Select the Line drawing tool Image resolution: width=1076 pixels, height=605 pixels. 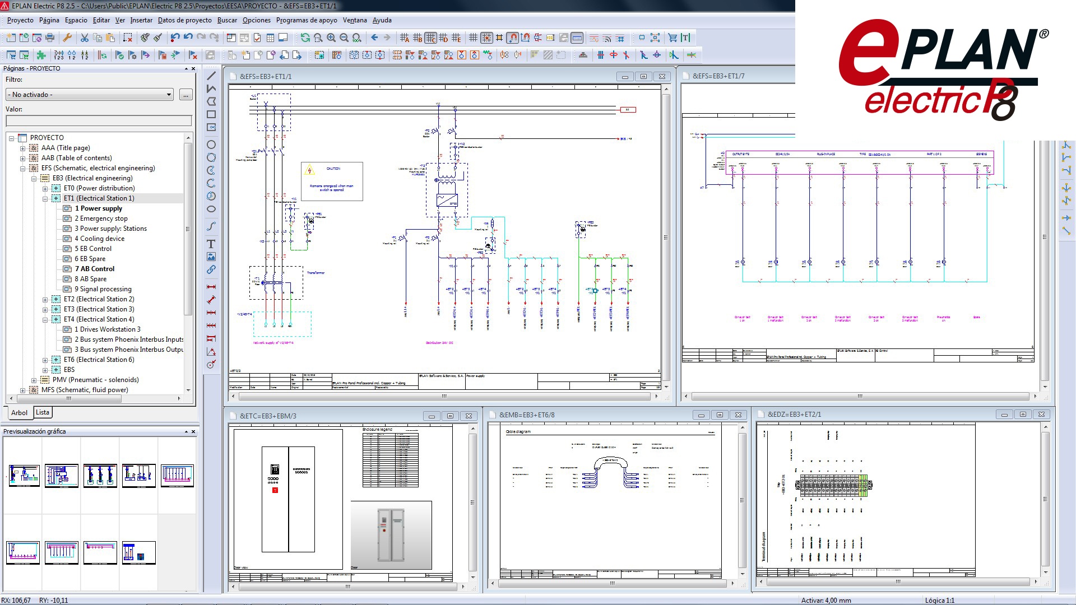click(211, 75)
